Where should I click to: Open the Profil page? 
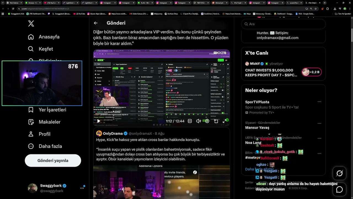[39, 134]
